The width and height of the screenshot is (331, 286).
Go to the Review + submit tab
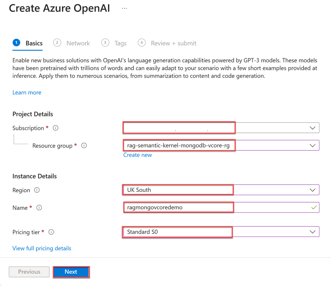pyautogui.click(x=167, y=43)
